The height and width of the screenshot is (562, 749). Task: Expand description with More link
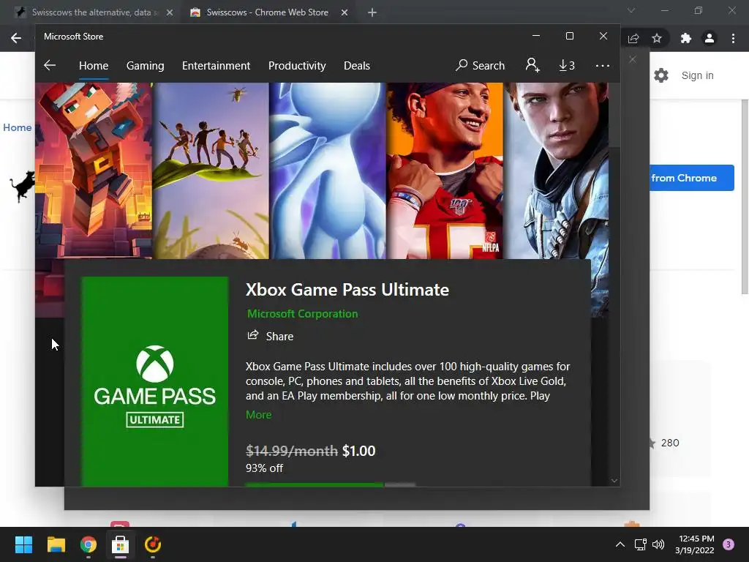pos(258,415)
